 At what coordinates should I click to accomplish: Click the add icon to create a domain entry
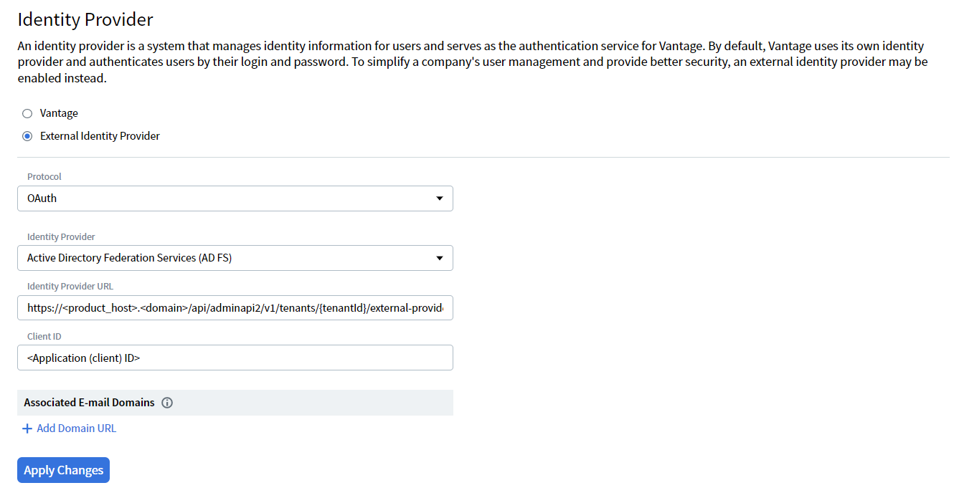27,428
